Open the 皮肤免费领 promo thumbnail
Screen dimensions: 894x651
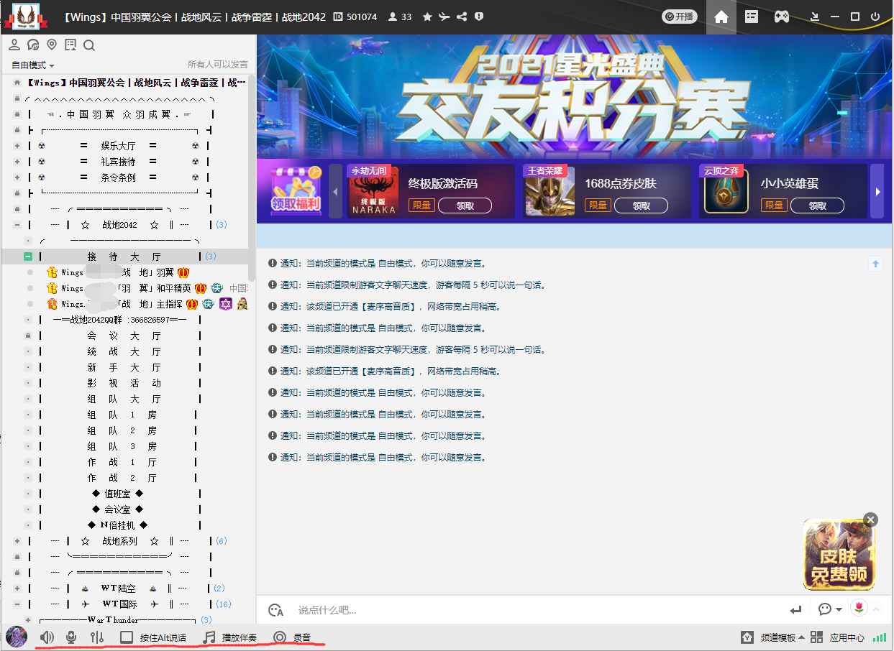click(x=839, y=555)
